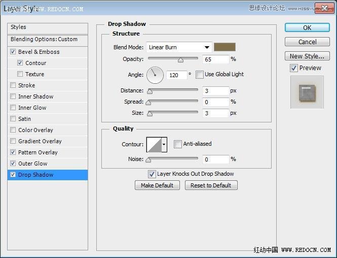
Task: Confirm with the OK button
Action: coord(307,27)
